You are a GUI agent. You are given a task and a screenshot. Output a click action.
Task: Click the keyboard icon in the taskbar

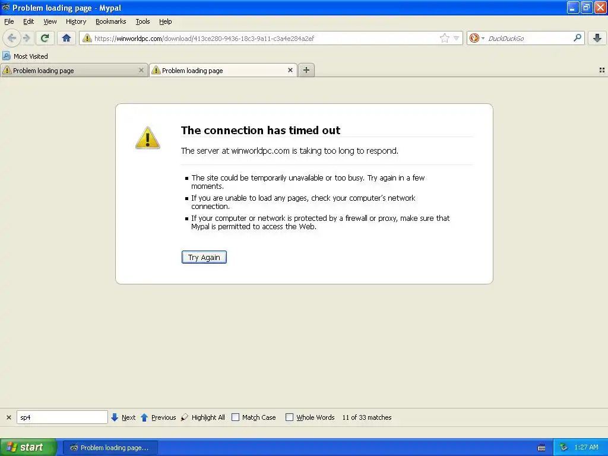tap(541, 448)
